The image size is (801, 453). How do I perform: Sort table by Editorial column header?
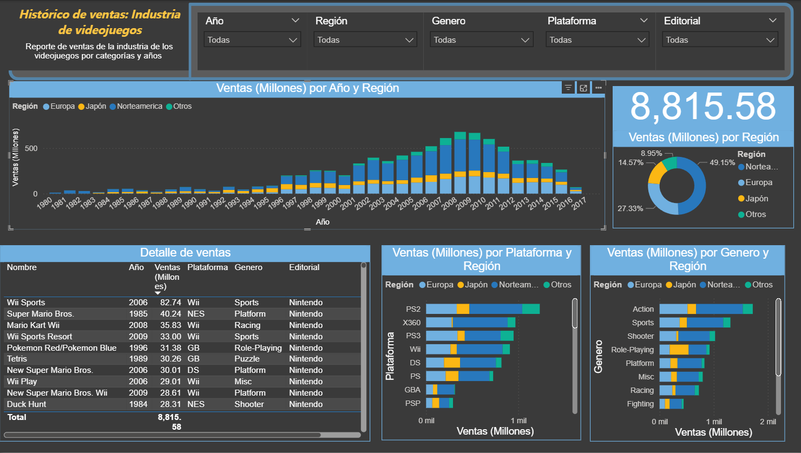click(x=304, y=267)
